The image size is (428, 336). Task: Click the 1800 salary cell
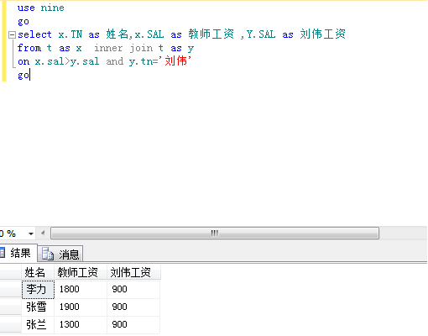pos(81,289)
